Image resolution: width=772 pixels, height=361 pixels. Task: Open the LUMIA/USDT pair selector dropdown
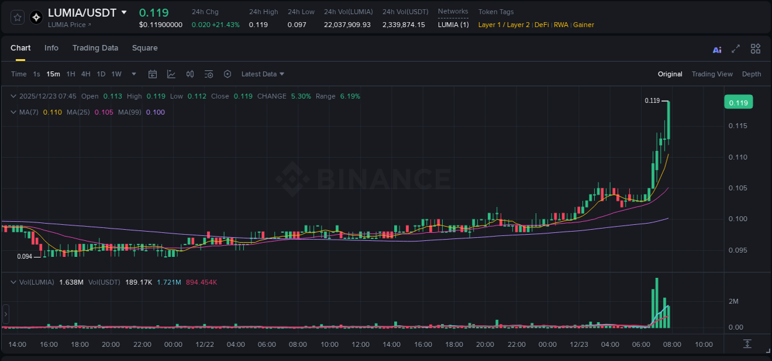125,12
